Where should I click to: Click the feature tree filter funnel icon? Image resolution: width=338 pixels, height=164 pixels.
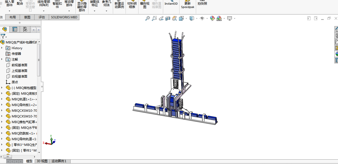click(x=3, y=36)
